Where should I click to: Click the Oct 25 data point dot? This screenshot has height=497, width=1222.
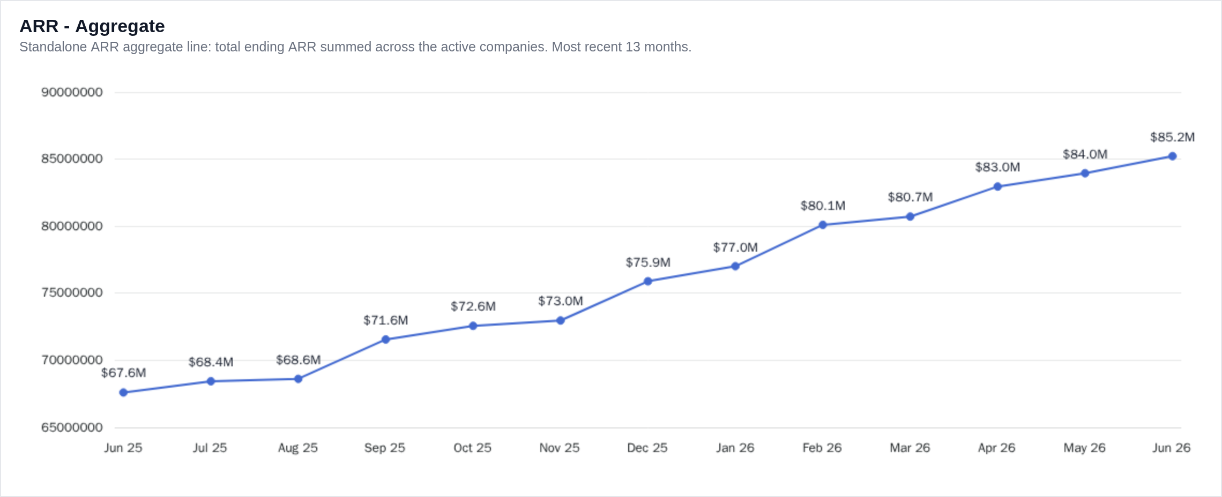pyautogui.click(x=473, y=326)
